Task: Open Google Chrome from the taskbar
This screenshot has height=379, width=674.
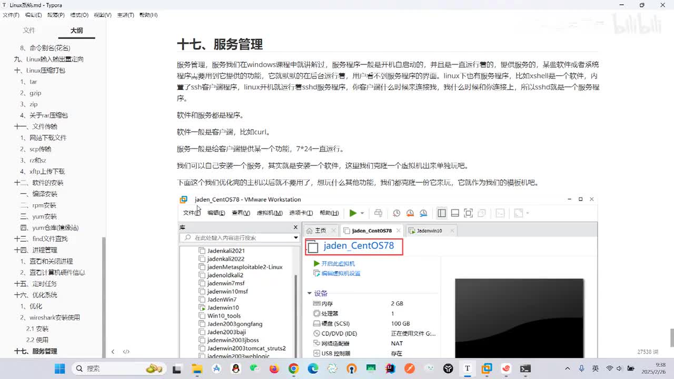Action: [x=293, y=368]
